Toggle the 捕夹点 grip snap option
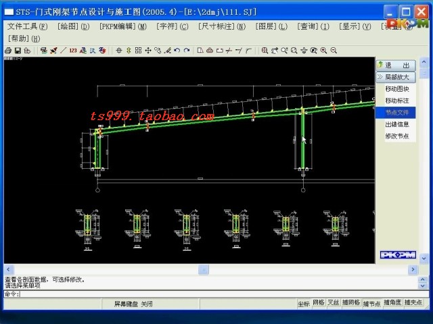This screenshot has height=324, width=433. 413,302
